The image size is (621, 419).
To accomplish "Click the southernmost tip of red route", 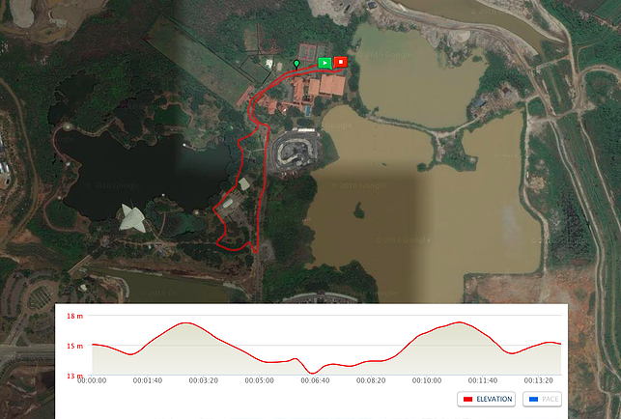I will click(x=255, y=252).
